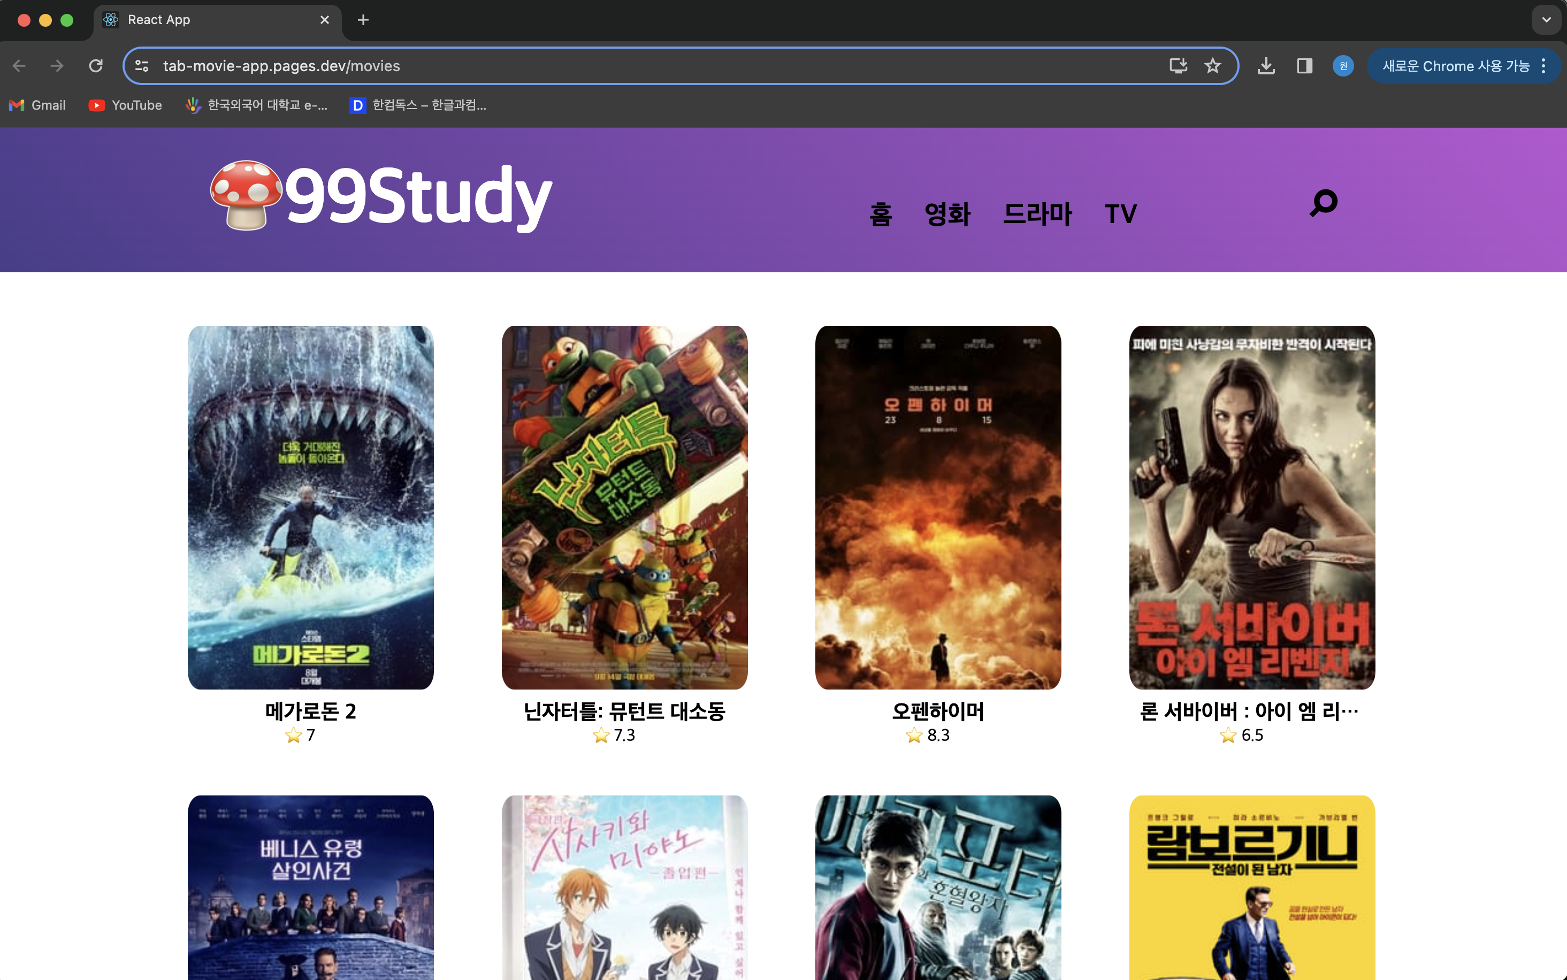Viewport: 1567px width, 980px height.
Task: Open the 한국외국어 대학교 bookmark
Action: pos(257,105)
